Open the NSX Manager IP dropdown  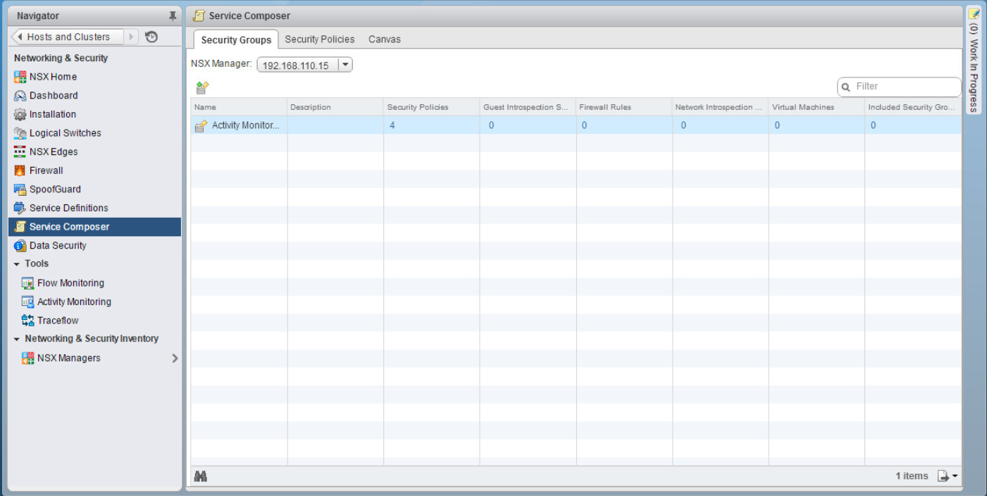[345, 65]
